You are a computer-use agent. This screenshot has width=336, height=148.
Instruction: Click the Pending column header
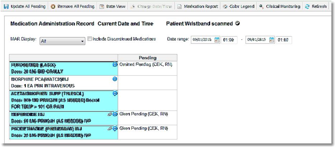pyautogui.click(x=147, y=58)
